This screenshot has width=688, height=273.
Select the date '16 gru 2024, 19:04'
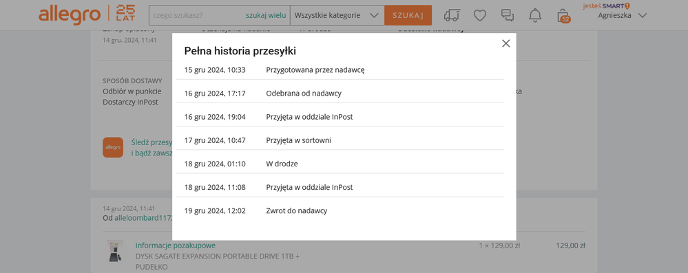pos(215,117)
